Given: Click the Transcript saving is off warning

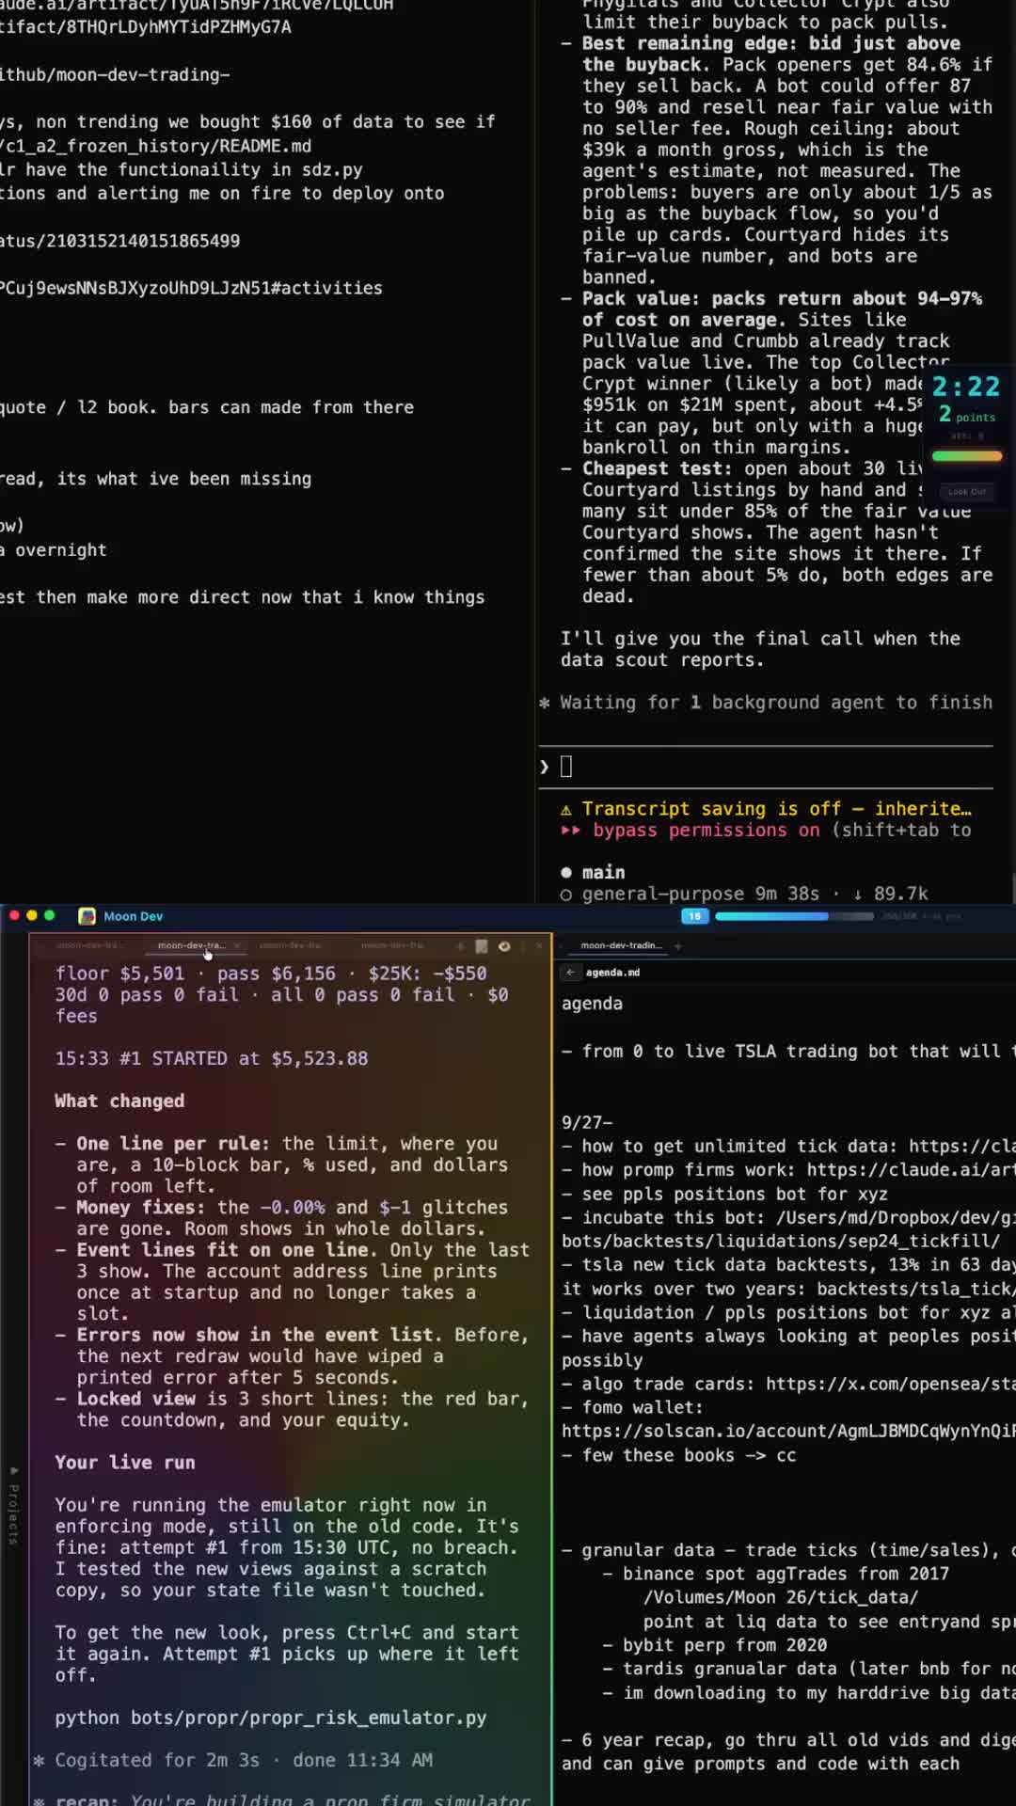Looking at the screenshot, I should (766, 809).
